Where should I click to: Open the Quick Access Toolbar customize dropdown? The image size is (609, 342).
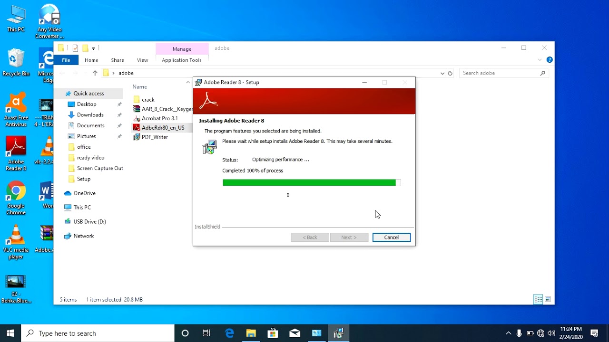point(94,48)
